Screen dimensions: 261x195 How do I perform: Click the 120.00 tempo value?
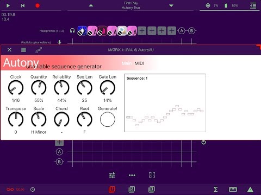(20, 190)
